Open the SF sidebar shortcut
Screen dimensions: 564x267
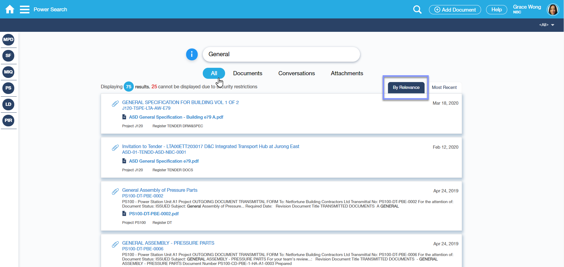tap(8, 56)
